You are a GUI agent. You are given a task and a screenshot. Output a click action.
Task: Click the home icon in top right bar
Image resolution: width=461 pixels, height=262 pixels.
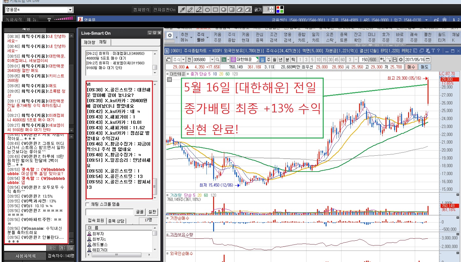(444, 20)
